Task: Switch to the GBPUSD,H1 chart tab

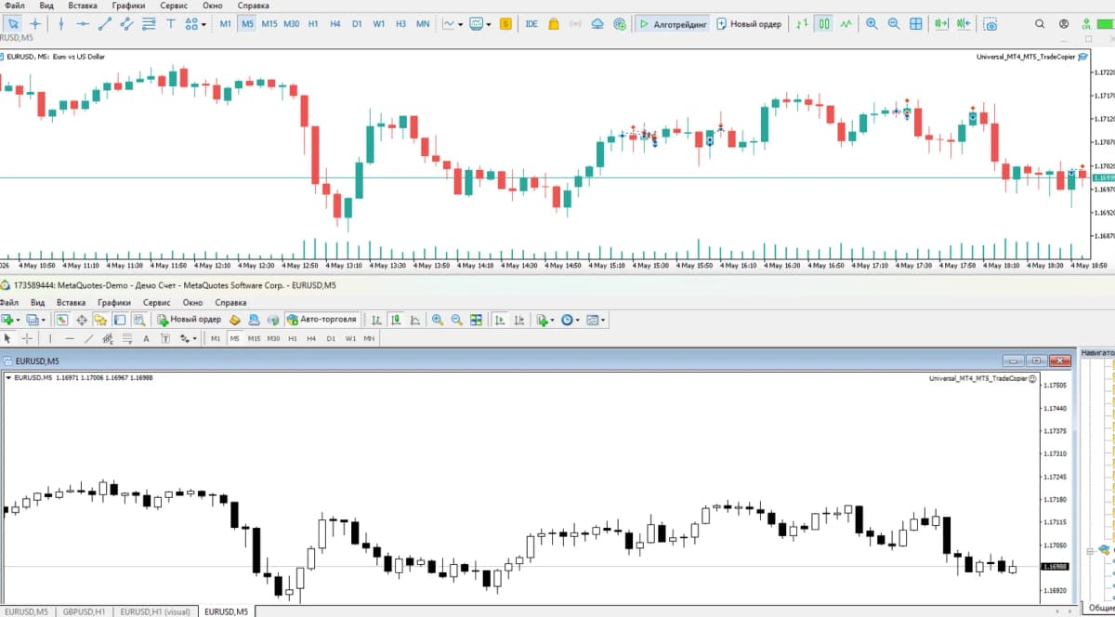Action: 85,611
